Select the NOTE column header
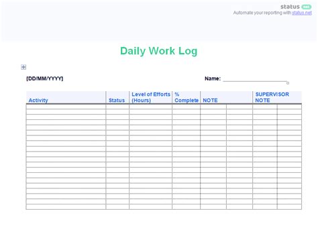 pos(210,101)
